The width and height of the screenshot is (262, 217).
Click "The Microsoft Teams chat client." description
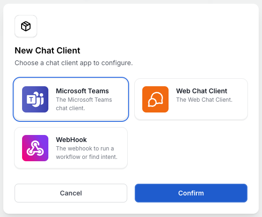tap(84, 104)
